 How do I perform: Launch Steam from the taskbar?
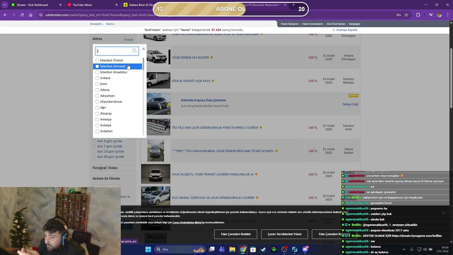tap(263, 249)
